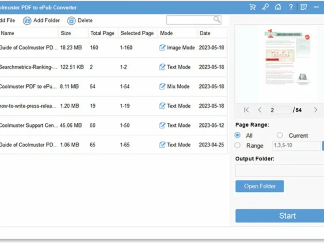Click the 18.23 MB size cell

(x=71, y=47)
